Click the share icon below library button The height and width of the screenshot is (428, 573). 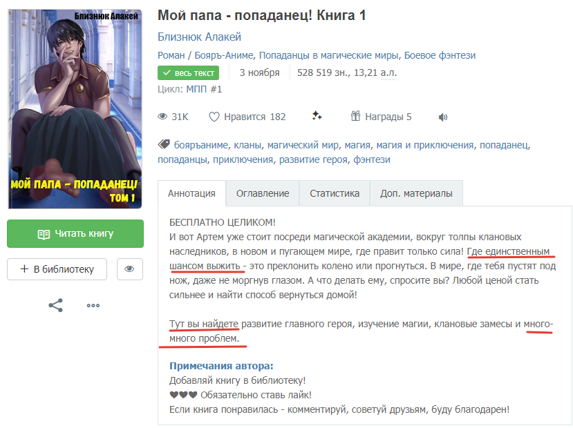click(55, 305)
